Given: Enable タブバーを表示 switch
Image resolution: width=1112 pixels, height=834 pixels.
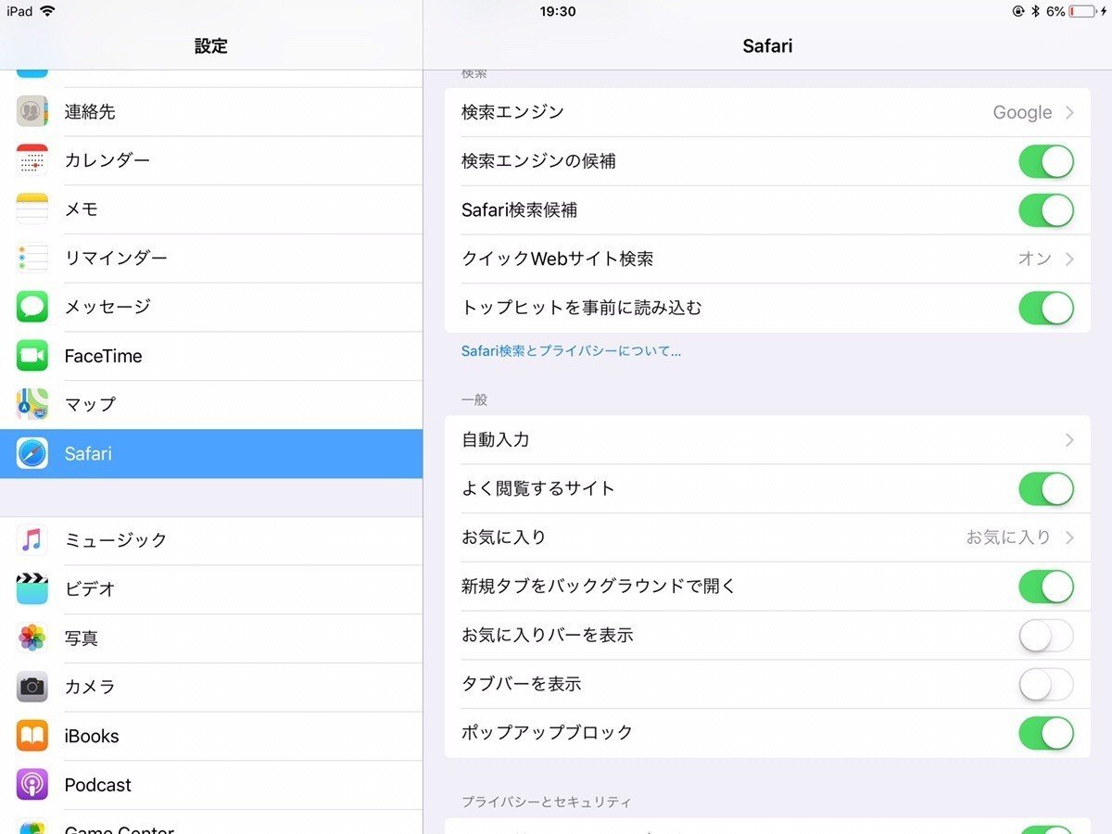Looking at the screenshot, I should [x=1046, y=684].
